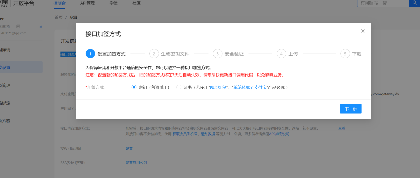Open the 现金红包 link
Screen dimensions: 420x178
[218, 87]
